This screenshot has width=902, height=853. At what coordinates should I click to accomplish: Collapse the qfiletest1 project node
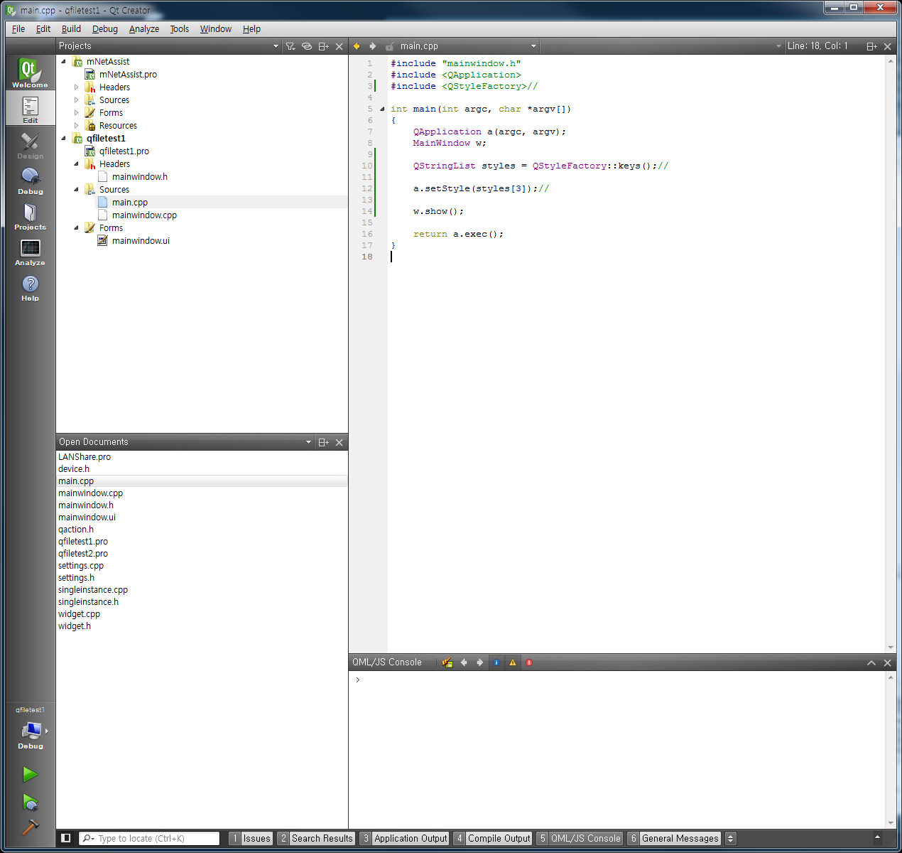[x=64, y=139]
